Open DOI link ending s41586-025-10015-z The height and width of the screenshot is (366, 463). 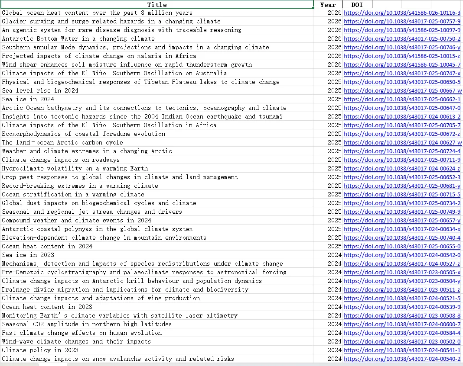coord(402,56)
